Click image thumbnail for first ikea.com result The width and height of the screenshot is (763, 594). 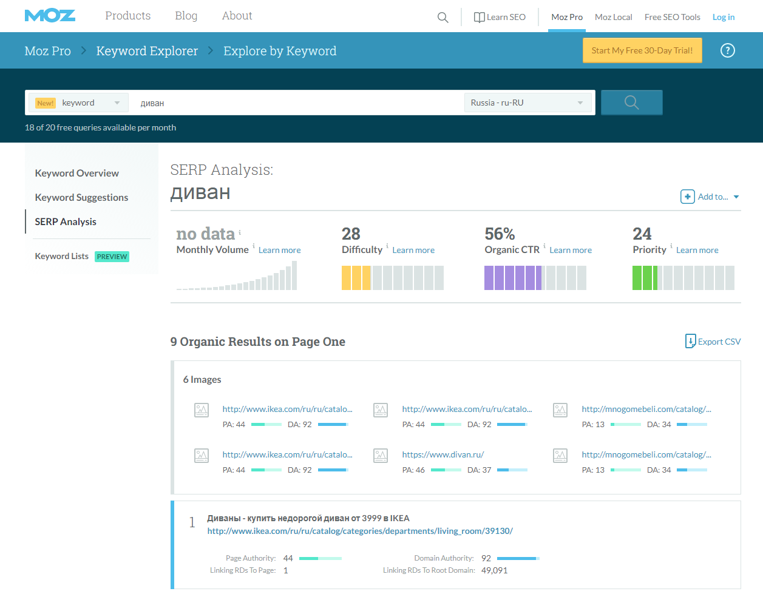(x=202, y=410)
